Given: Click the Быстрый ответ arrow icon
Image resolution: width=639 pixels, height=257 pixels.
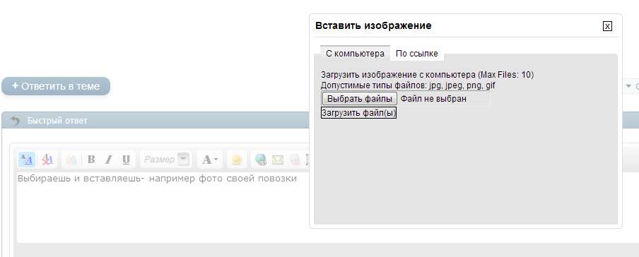Looking at the screenshot, I should (15, 121).
